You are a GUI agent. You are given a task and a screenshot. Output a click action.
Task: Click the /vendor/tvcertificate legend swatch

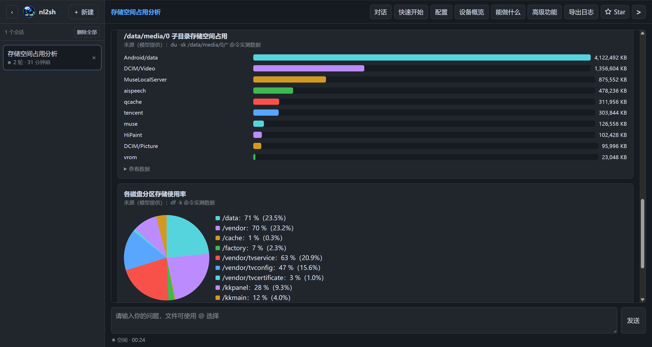[x=218, y=278]
